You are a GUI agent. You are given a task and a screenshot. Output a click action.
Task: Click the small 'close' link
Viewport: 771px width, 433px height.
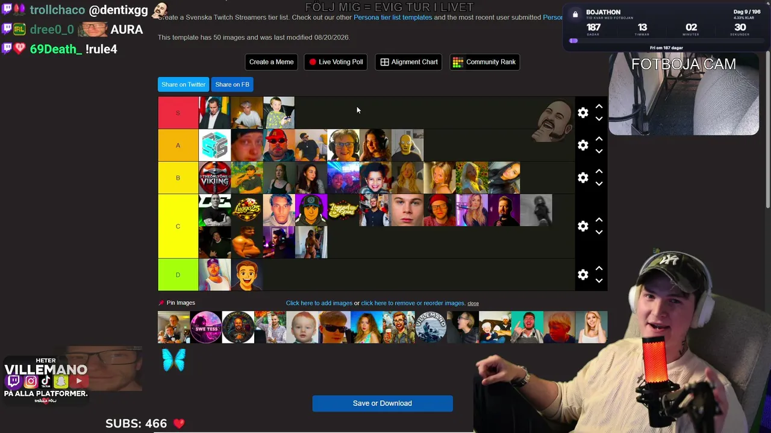point(473,304)
